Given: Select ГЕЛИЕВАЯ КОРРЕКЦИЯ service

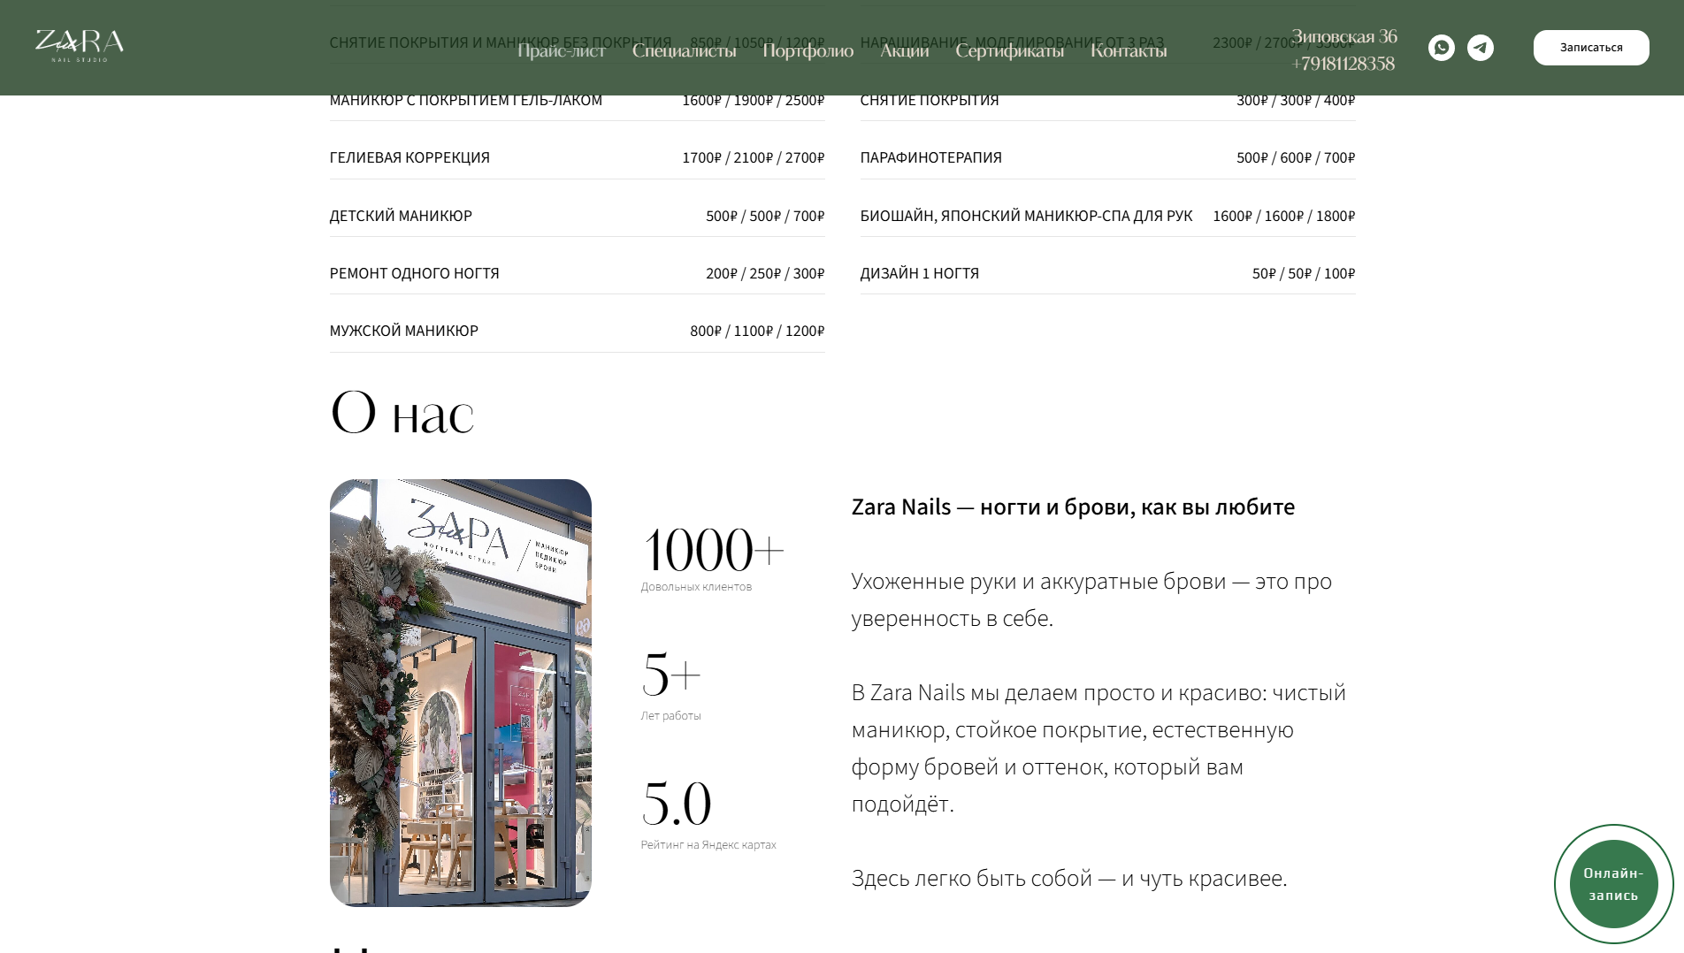Looking at the screenshot, I should (x=577, y=157).
